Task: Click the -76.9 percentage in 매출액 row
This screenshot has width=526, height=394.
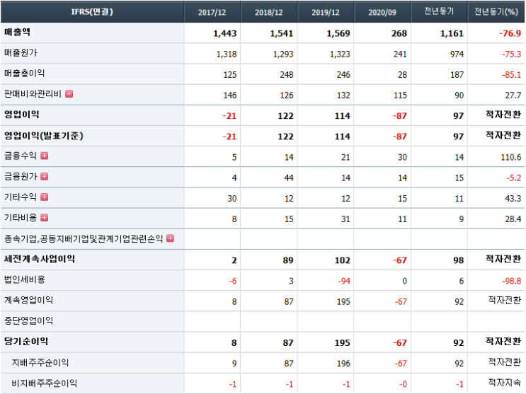Action: (x=510, y=33)
